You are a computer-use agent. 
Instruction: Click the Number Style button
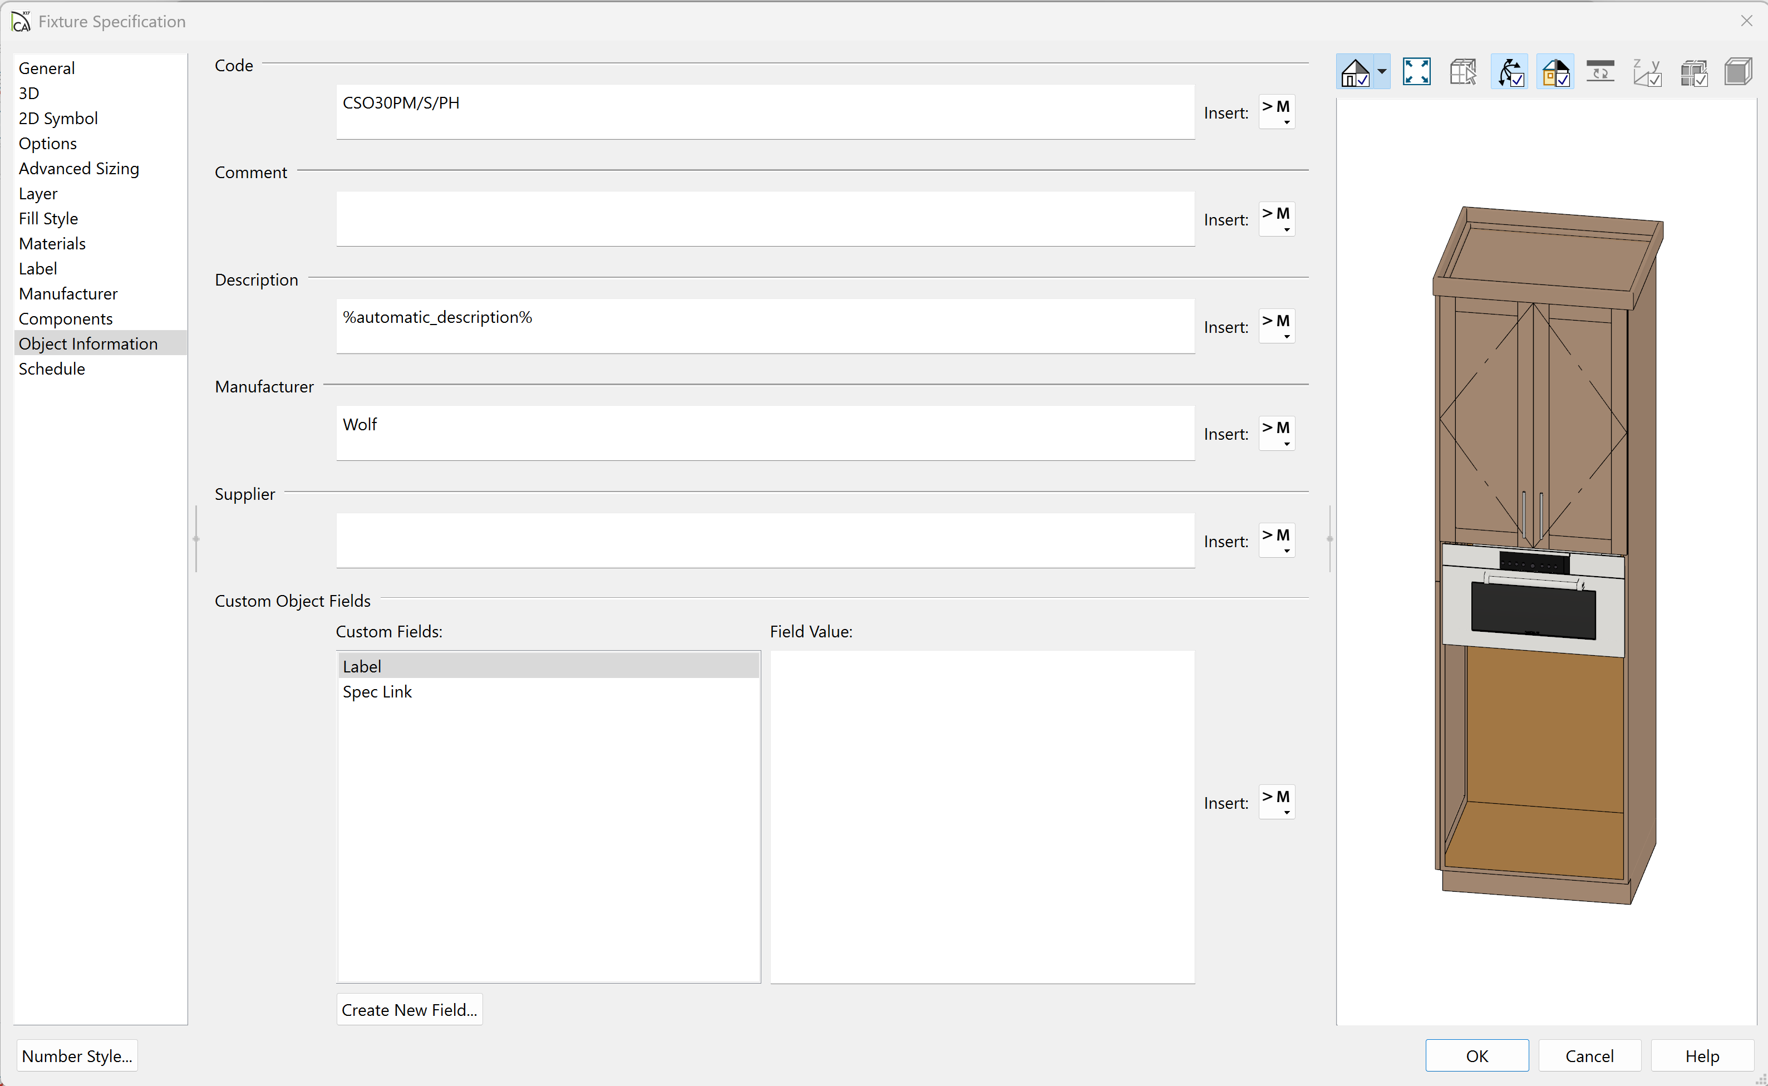[x=77, y=1055]
